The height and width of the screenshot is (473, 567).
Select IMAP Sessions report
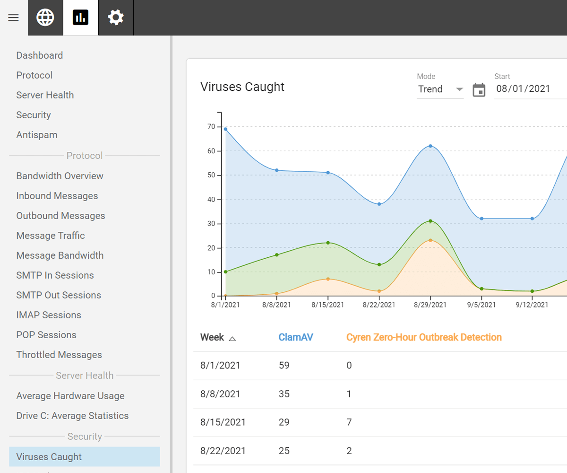(49, 315)
